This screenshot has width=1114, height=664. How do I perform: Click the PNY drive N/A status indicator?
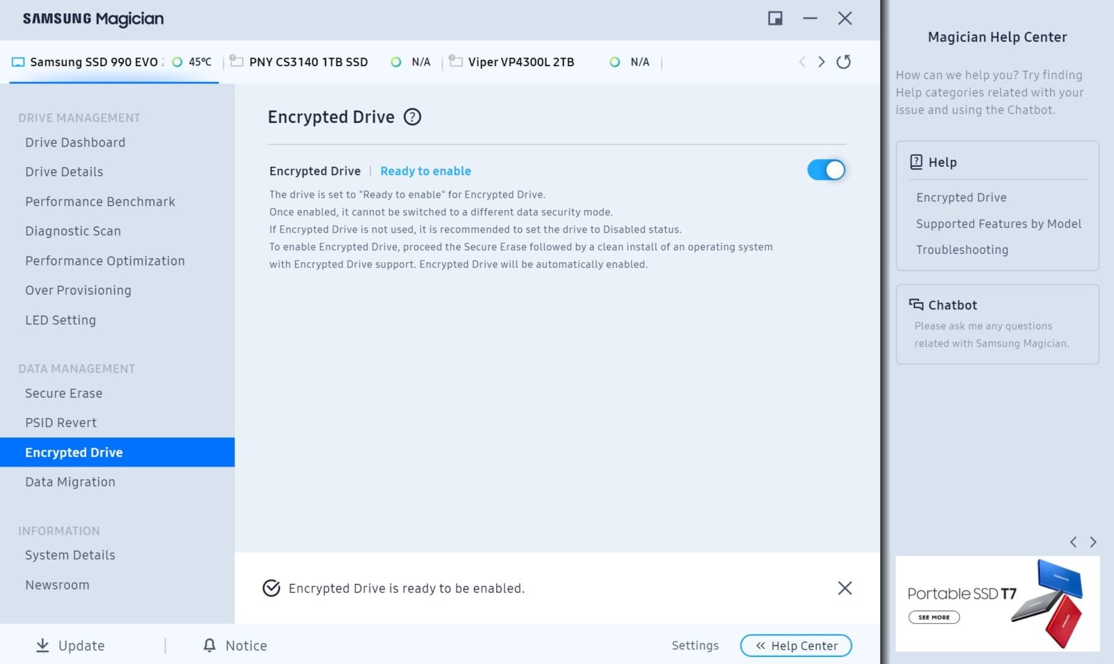pos(411,62)
